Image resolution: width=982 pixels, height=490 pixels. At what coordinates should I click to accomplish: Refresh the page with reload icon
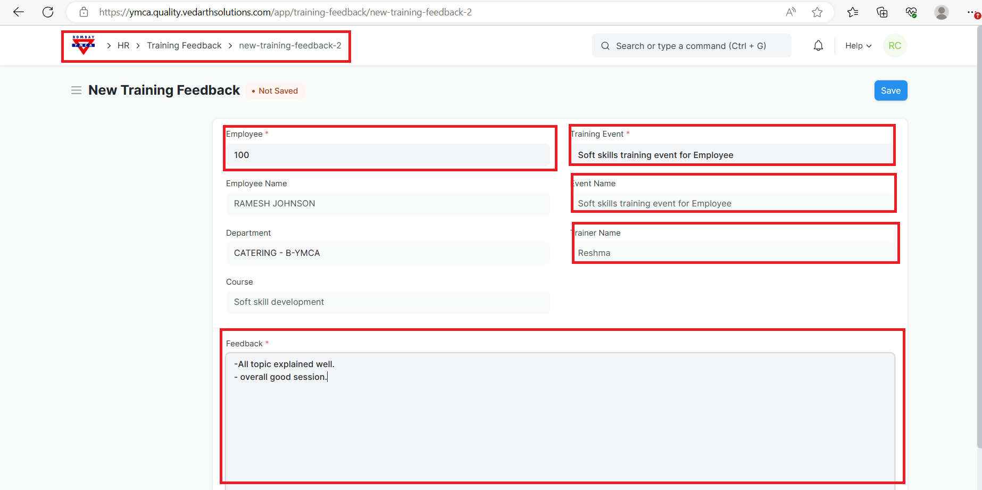pyautogui.click(x=48, y=12)
